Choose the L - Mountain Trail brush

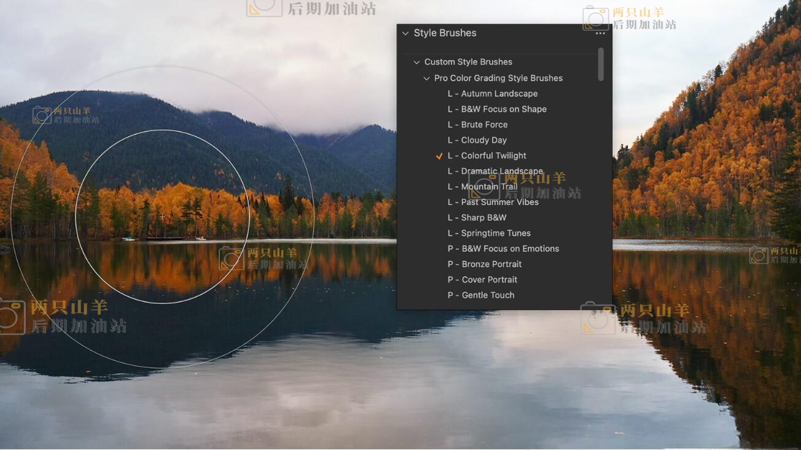[482, 187]
